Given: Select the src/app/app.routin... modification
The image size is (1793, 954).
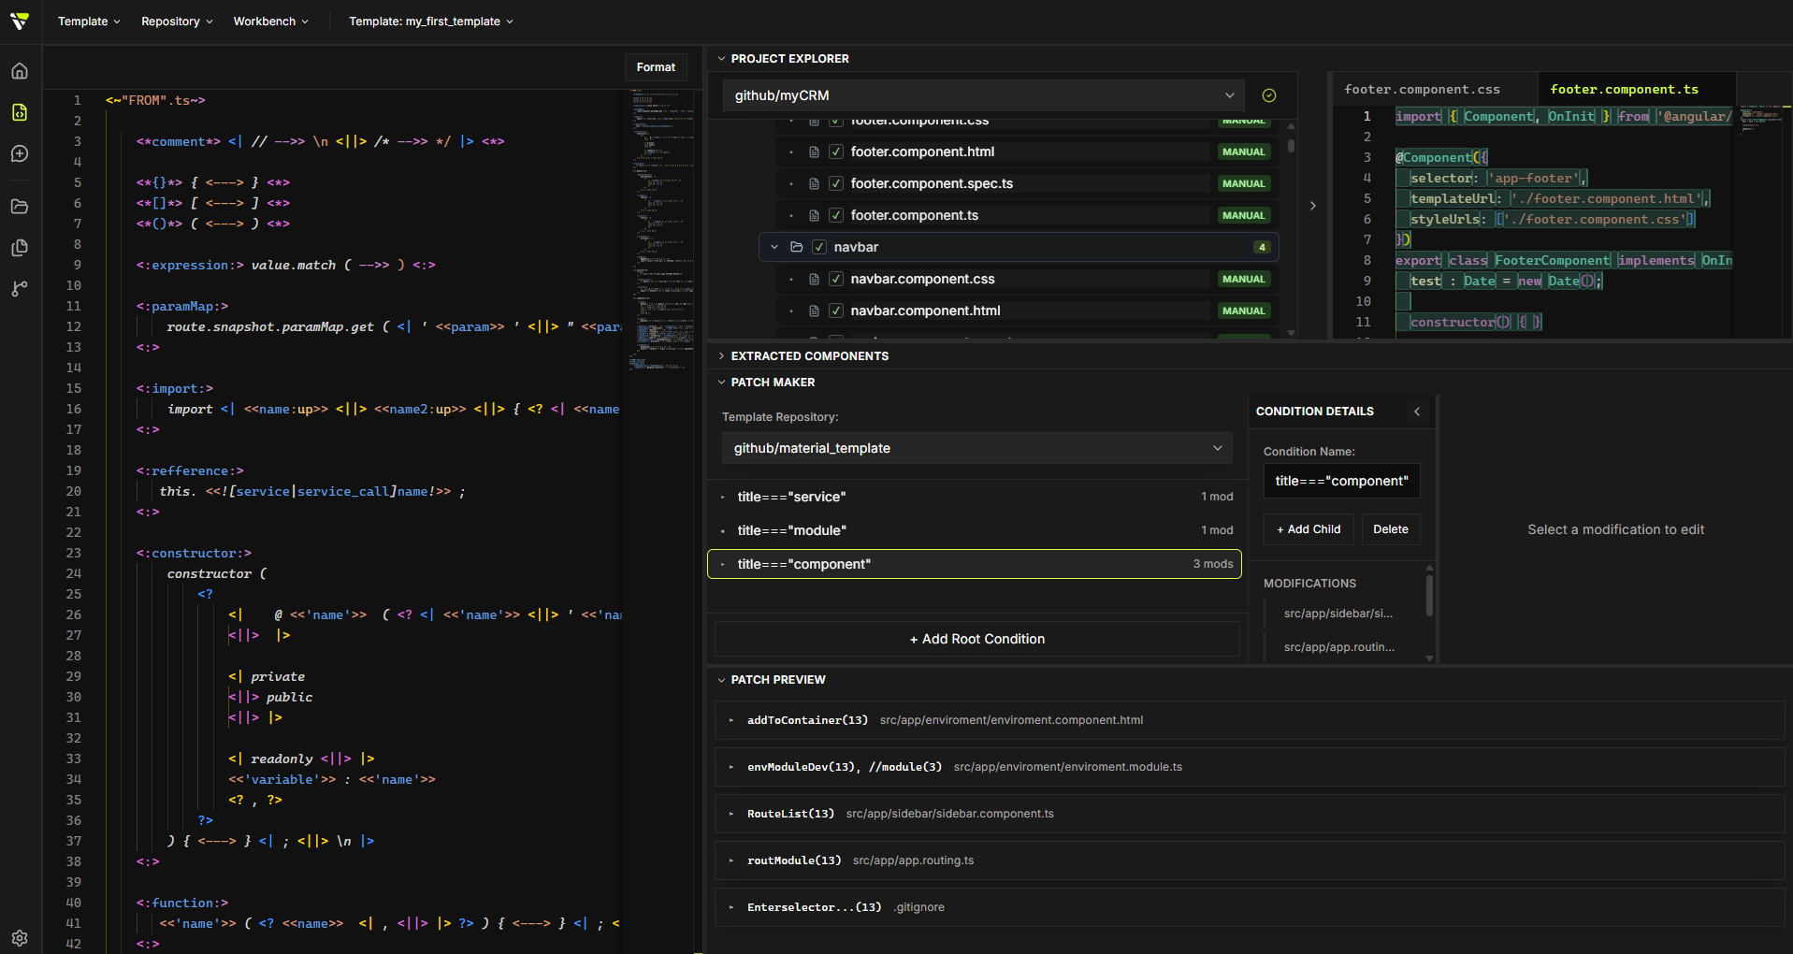Looking at the screenshot, I should [x=1339, y=647].
